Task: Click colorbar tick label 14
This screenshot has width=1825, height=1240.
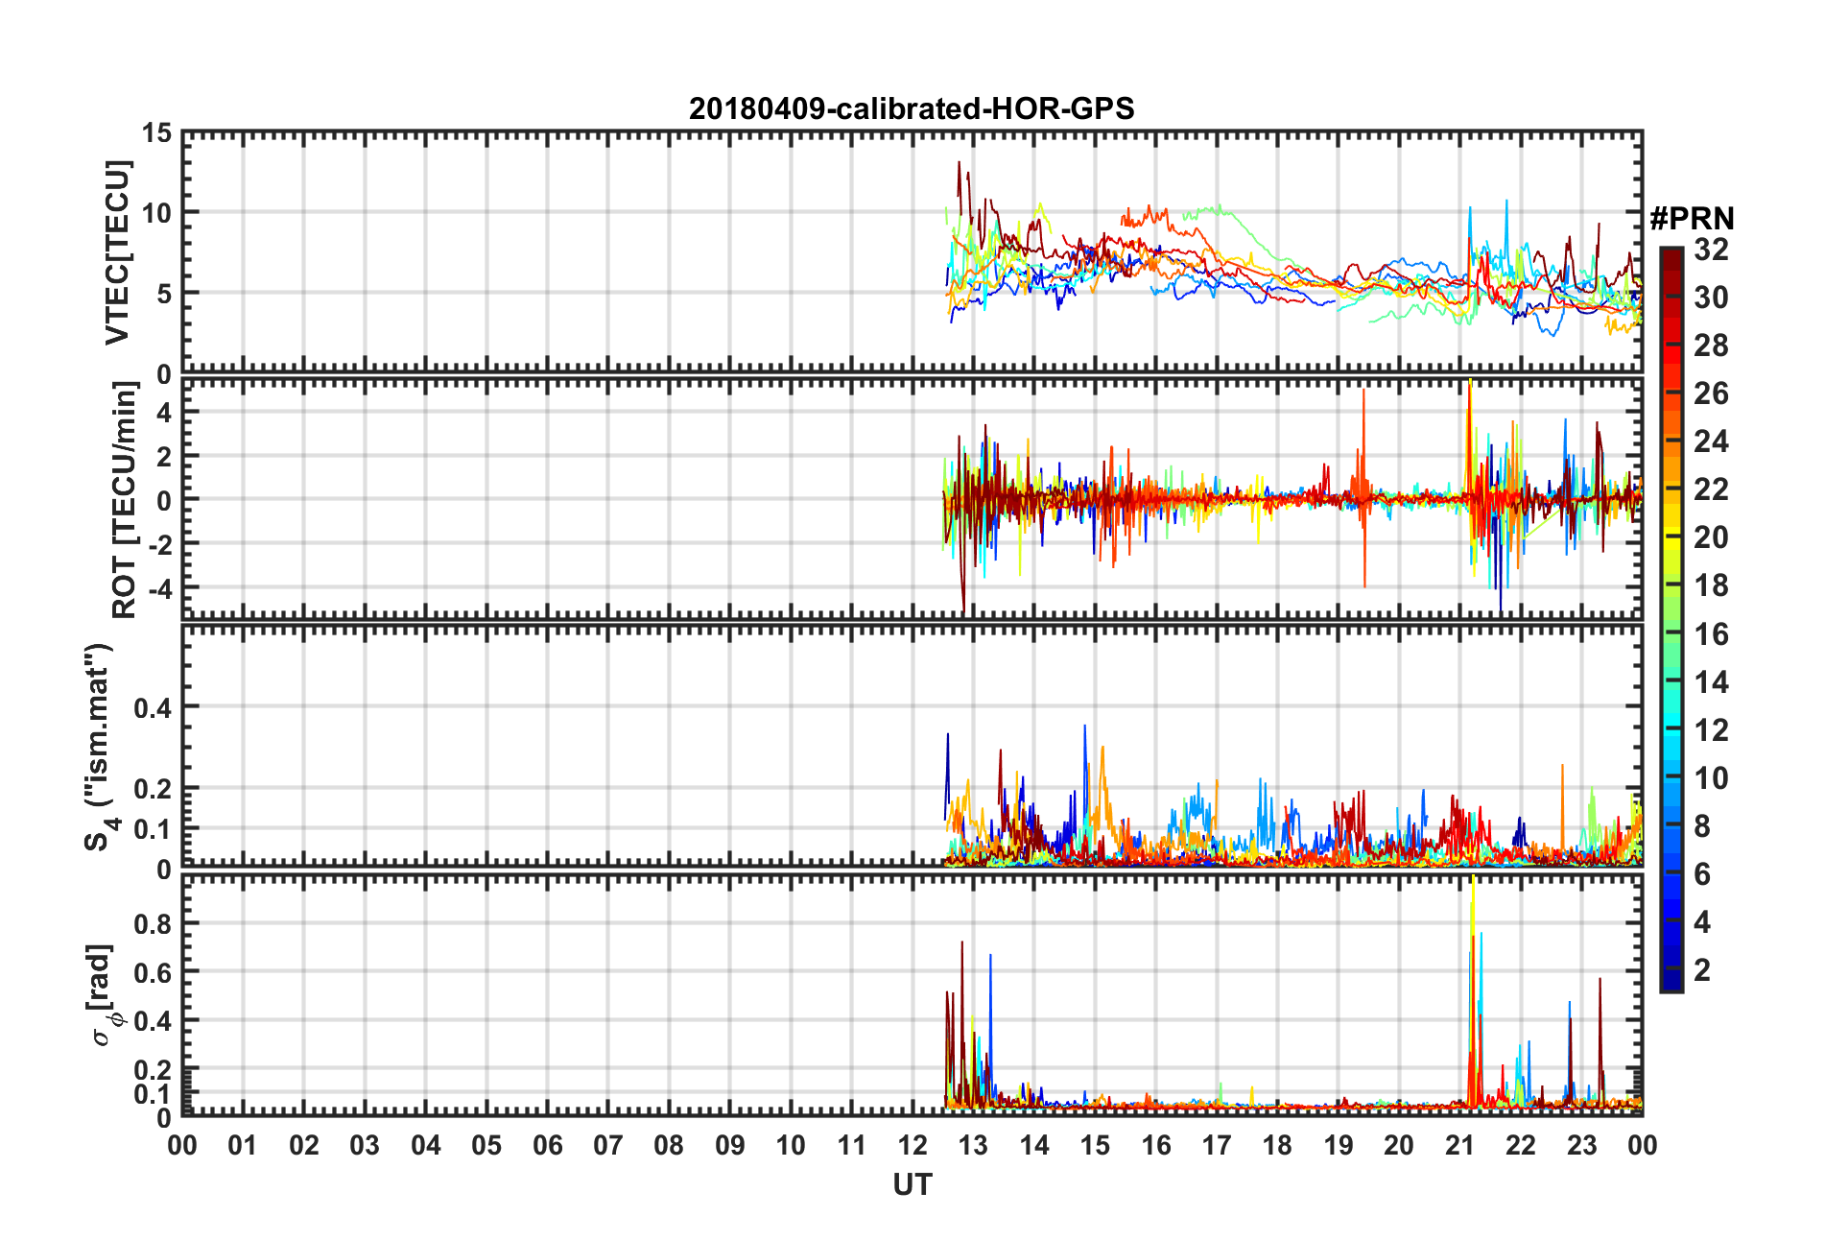Action: pos(1711,682)
